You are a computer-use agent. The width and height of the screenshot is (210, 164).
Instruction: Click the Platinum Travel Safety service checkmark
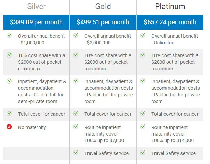coord(143,153)
